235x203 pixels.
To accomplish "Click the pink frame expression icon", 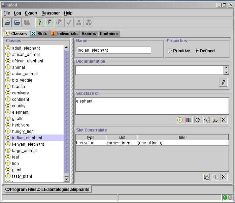I will [x=189, y=120].
